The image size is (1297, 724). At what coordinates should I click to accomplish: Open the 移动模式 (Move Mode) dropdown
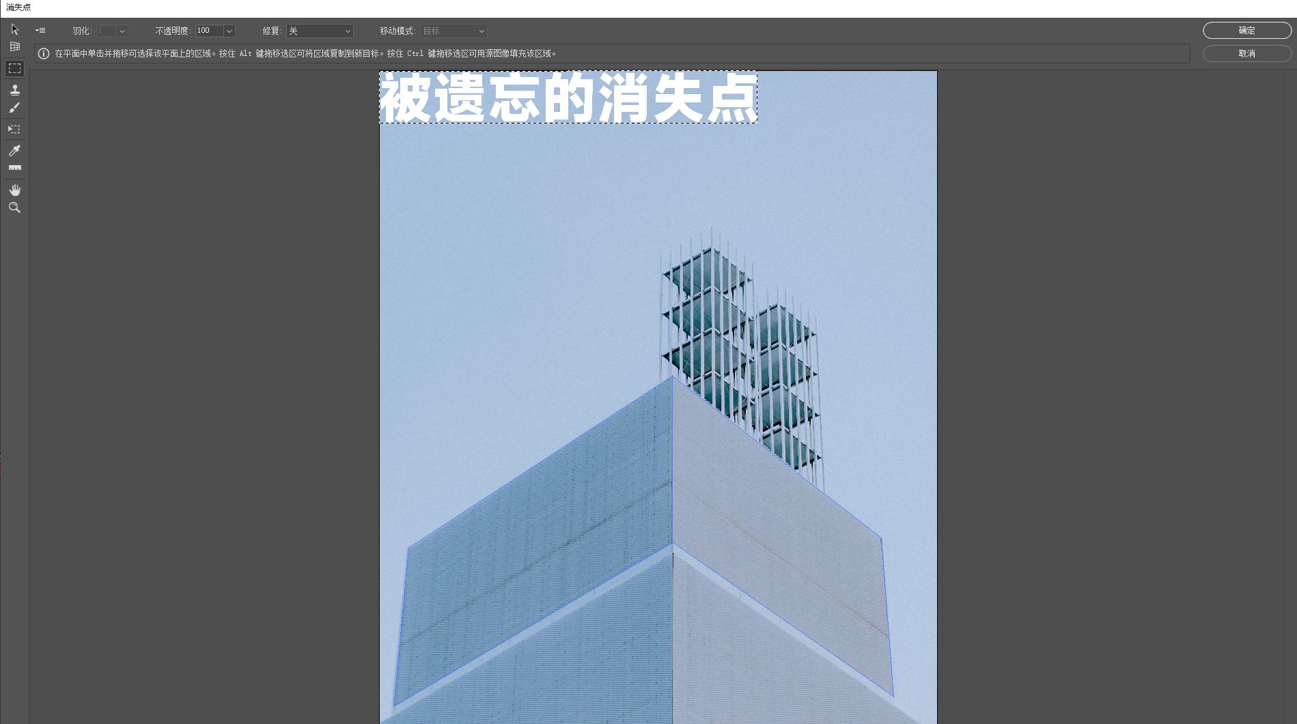[x=453, y=31]
